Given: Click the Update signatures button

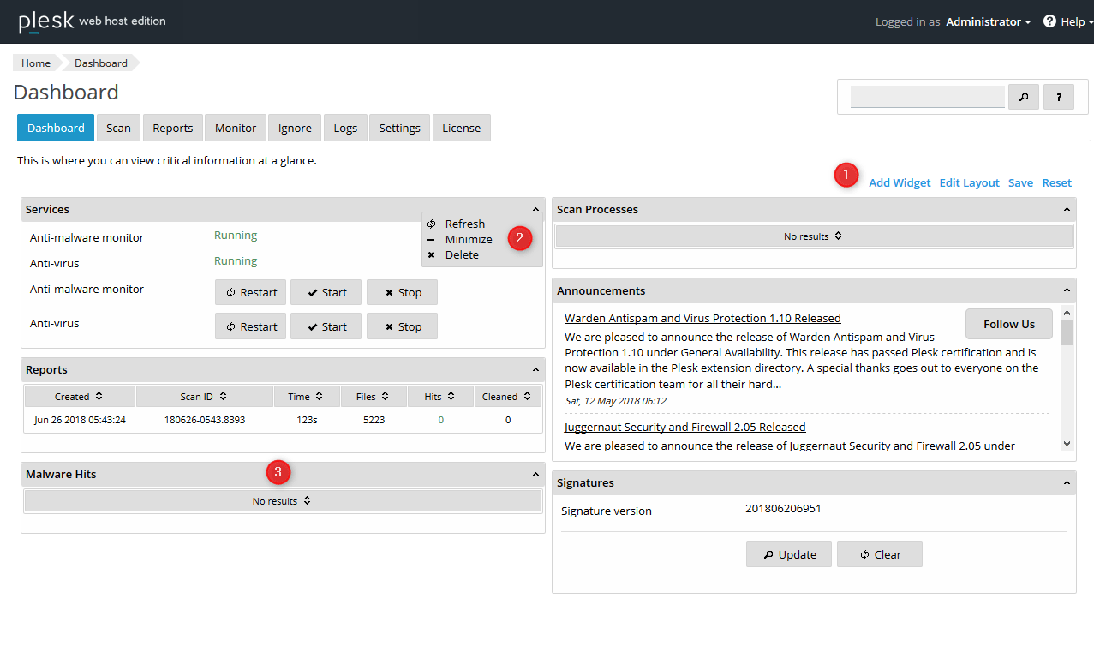Looking at the screenshot, I should tap(789, 554).
